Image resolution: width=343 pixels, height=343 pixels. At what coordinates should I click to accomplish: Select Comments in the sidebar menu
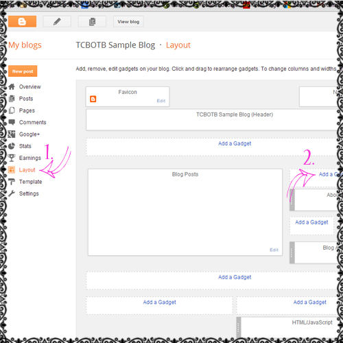[x=33, y=122]
